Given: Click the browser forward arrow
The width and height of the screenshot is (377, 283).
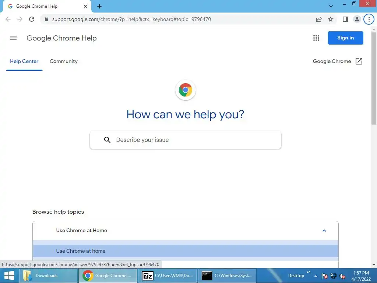Looking at the screenshot, I should coord(20,19).
